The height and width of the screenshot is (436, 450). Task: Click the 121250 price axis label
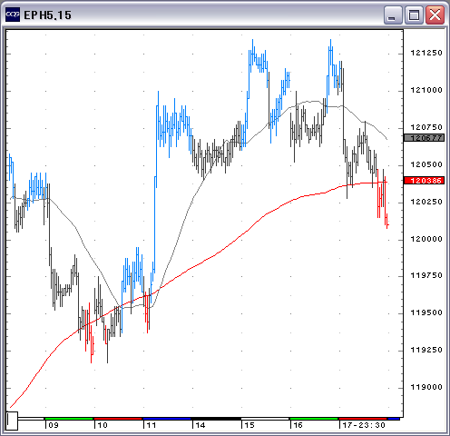tap(426, 53)
